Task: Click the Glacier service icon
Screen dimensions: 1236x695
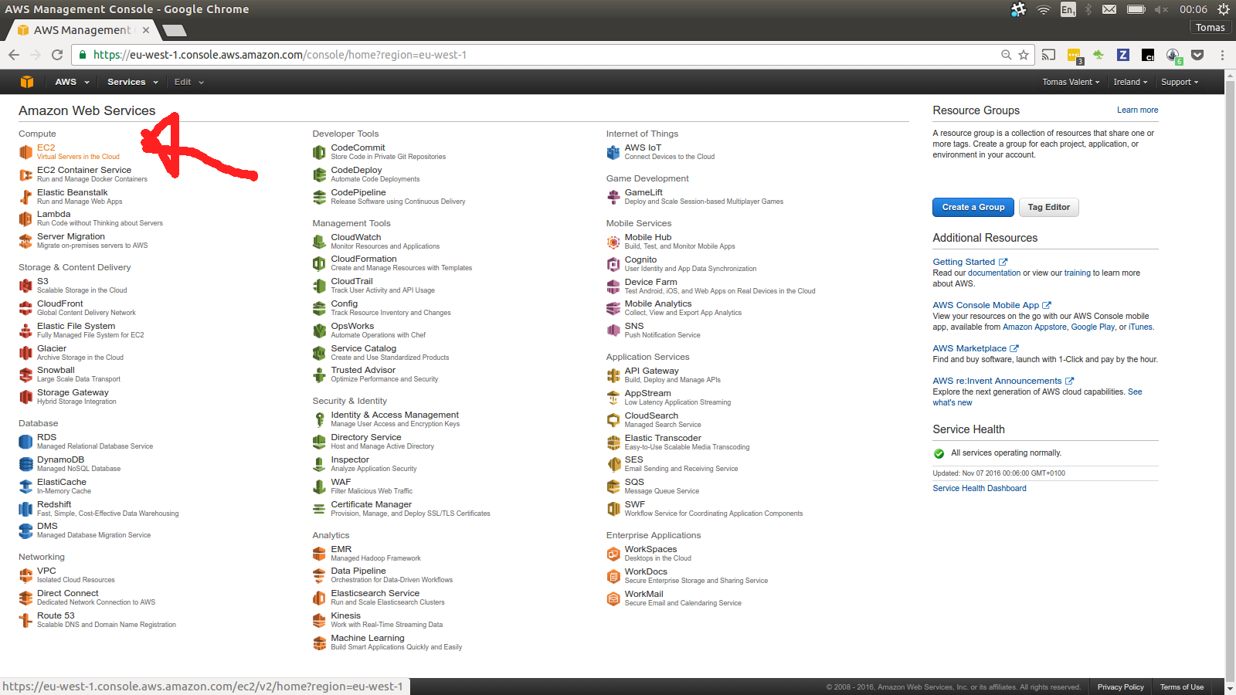Action: point(25,353)
